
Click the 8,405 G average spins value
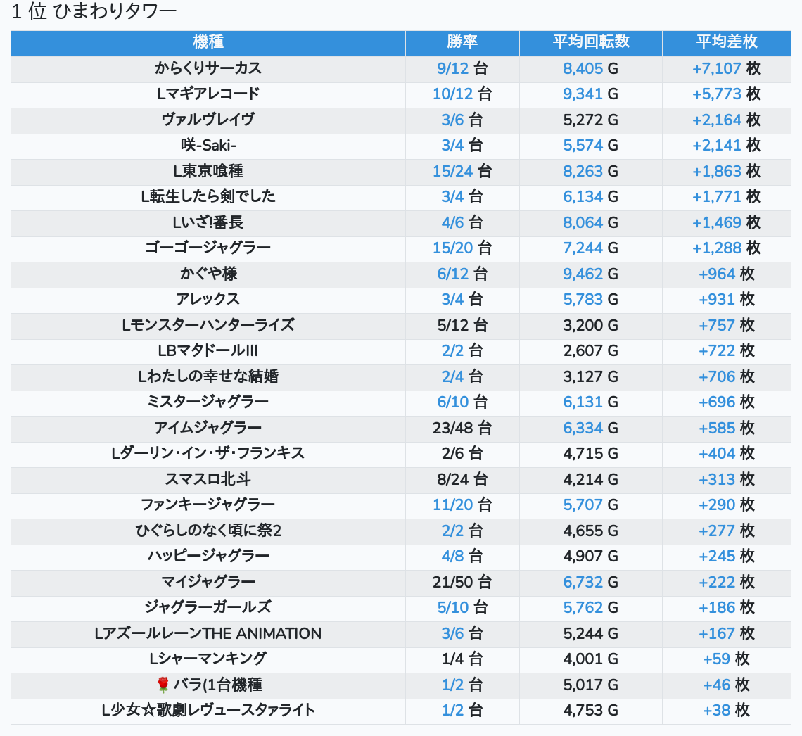[x=591, y=68]
